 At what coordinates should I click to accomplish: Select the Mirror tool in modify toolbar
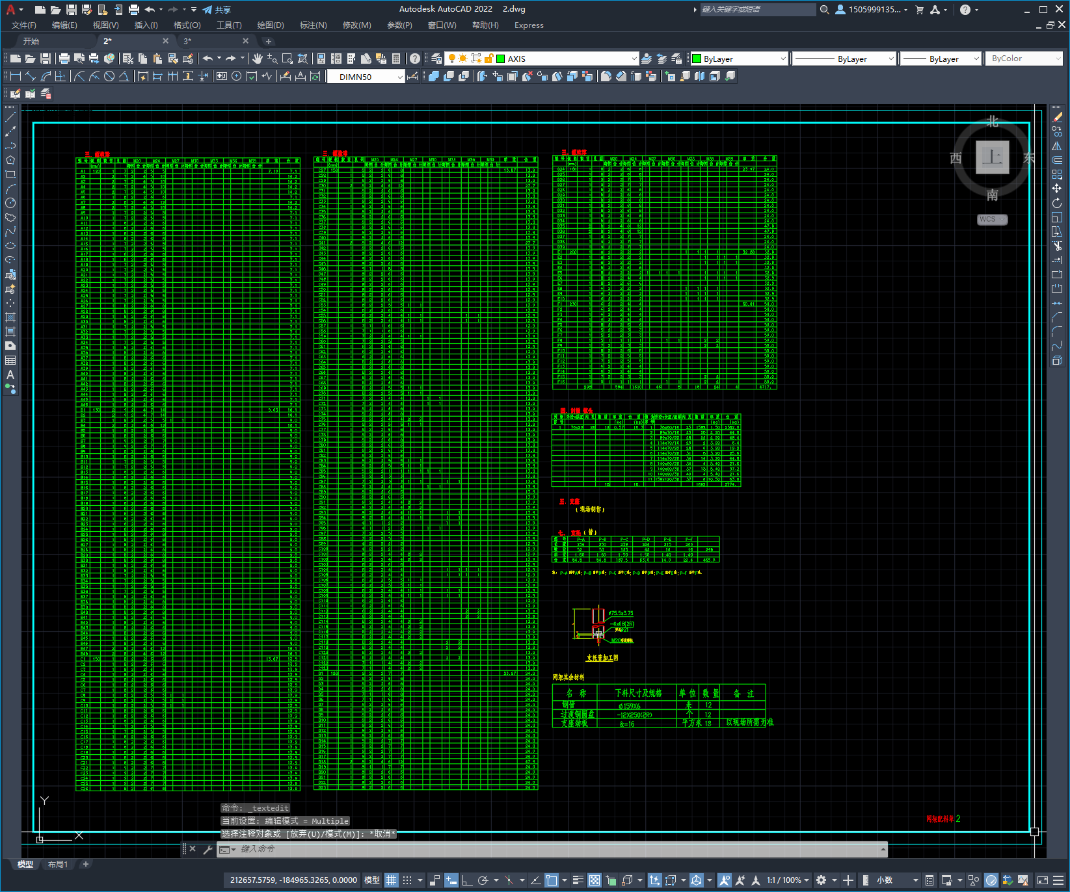tap(1057, 146)
